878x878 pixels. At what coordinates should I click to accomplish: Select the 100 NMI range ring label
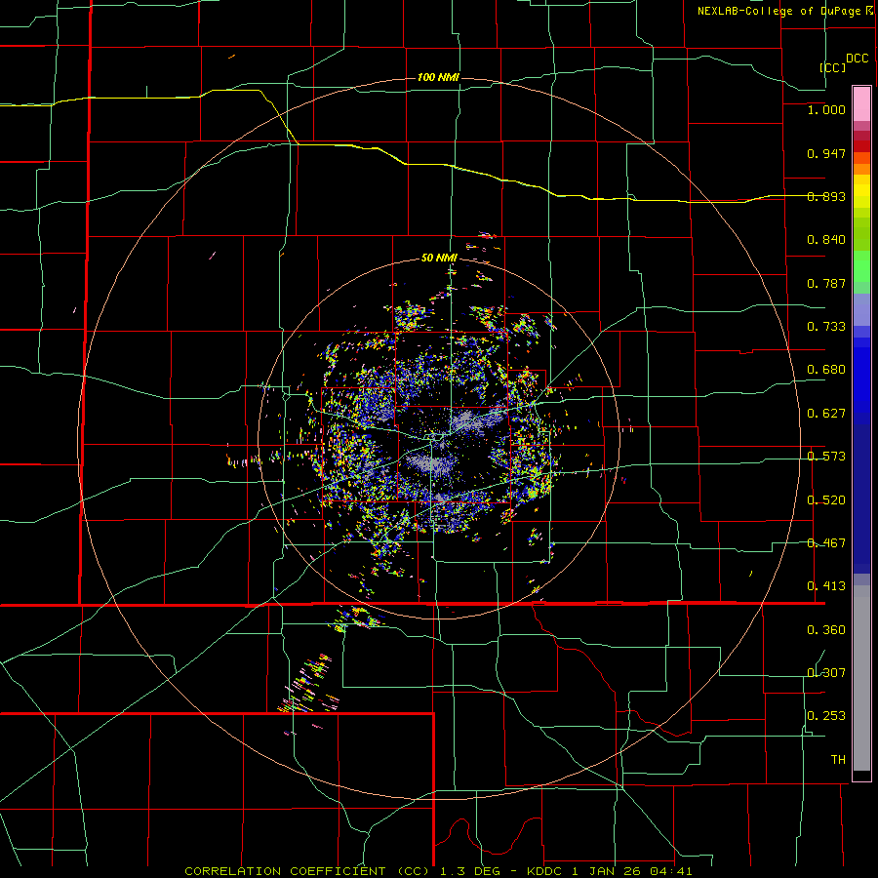pos(438,77)
